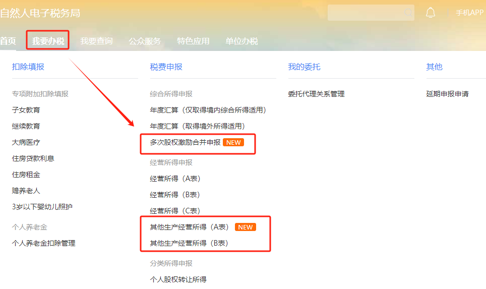Click the notification bell icon
This screenshot has height=289, width=486.
(430, 13)
